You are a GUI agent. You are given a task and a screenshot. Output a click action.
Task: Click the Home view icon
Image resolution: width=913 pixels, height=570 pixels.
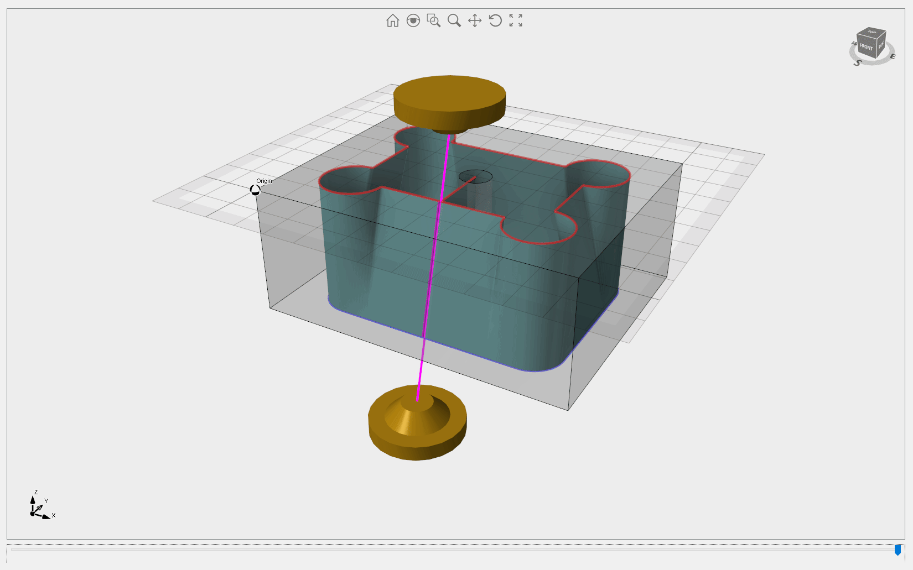click(392, 21)
